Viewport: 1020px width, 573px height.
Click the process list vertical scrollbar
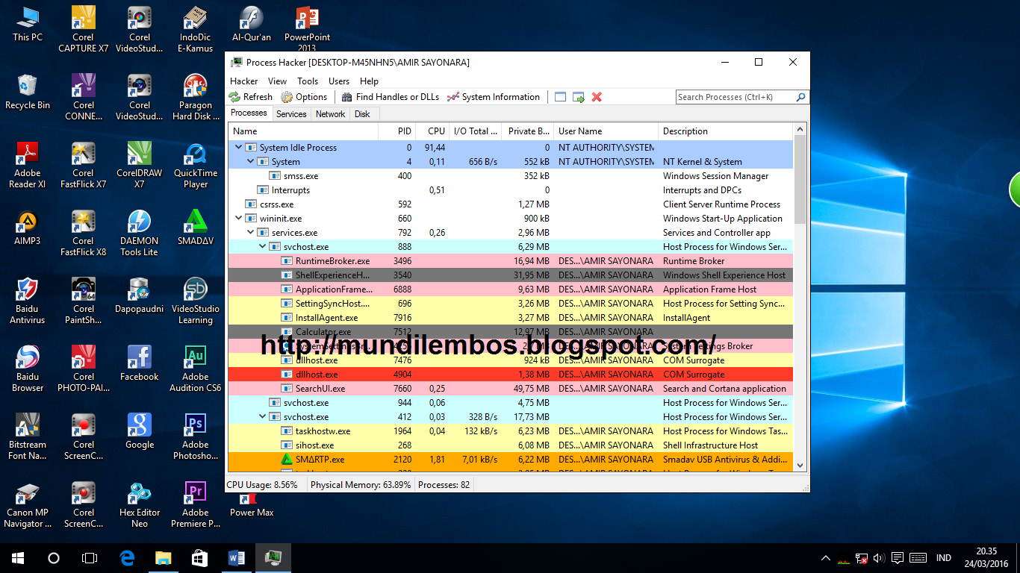(800, 179)
